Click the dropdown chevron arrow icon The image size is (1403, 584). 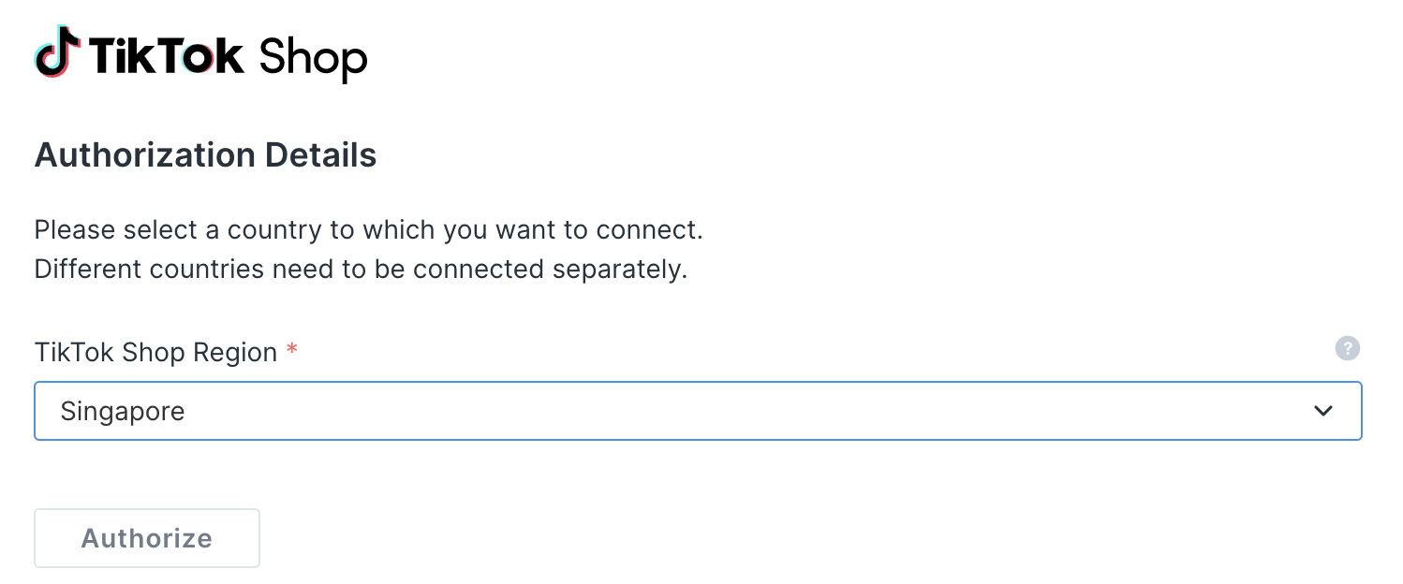click(1322, 411)
